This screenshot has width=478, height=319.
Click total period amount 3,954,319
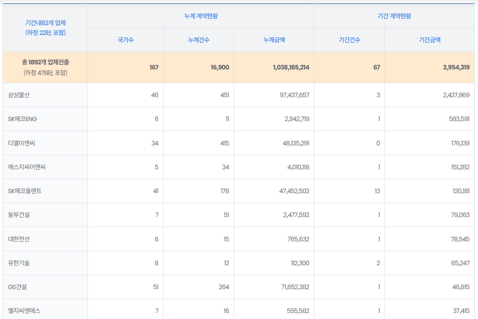(456, 67)
